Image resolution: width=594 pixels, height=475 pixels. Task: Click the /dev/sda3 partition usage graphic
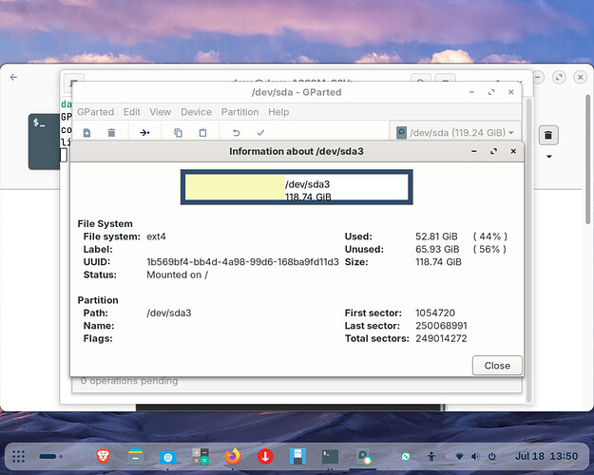pos(297,187)
